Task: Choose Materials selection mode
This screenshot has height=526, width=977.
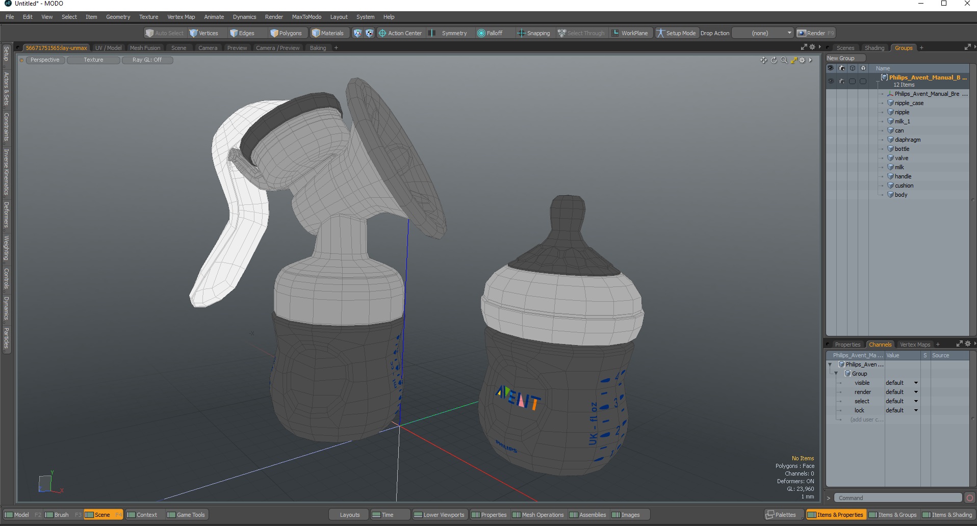Action: click(328, 33)
